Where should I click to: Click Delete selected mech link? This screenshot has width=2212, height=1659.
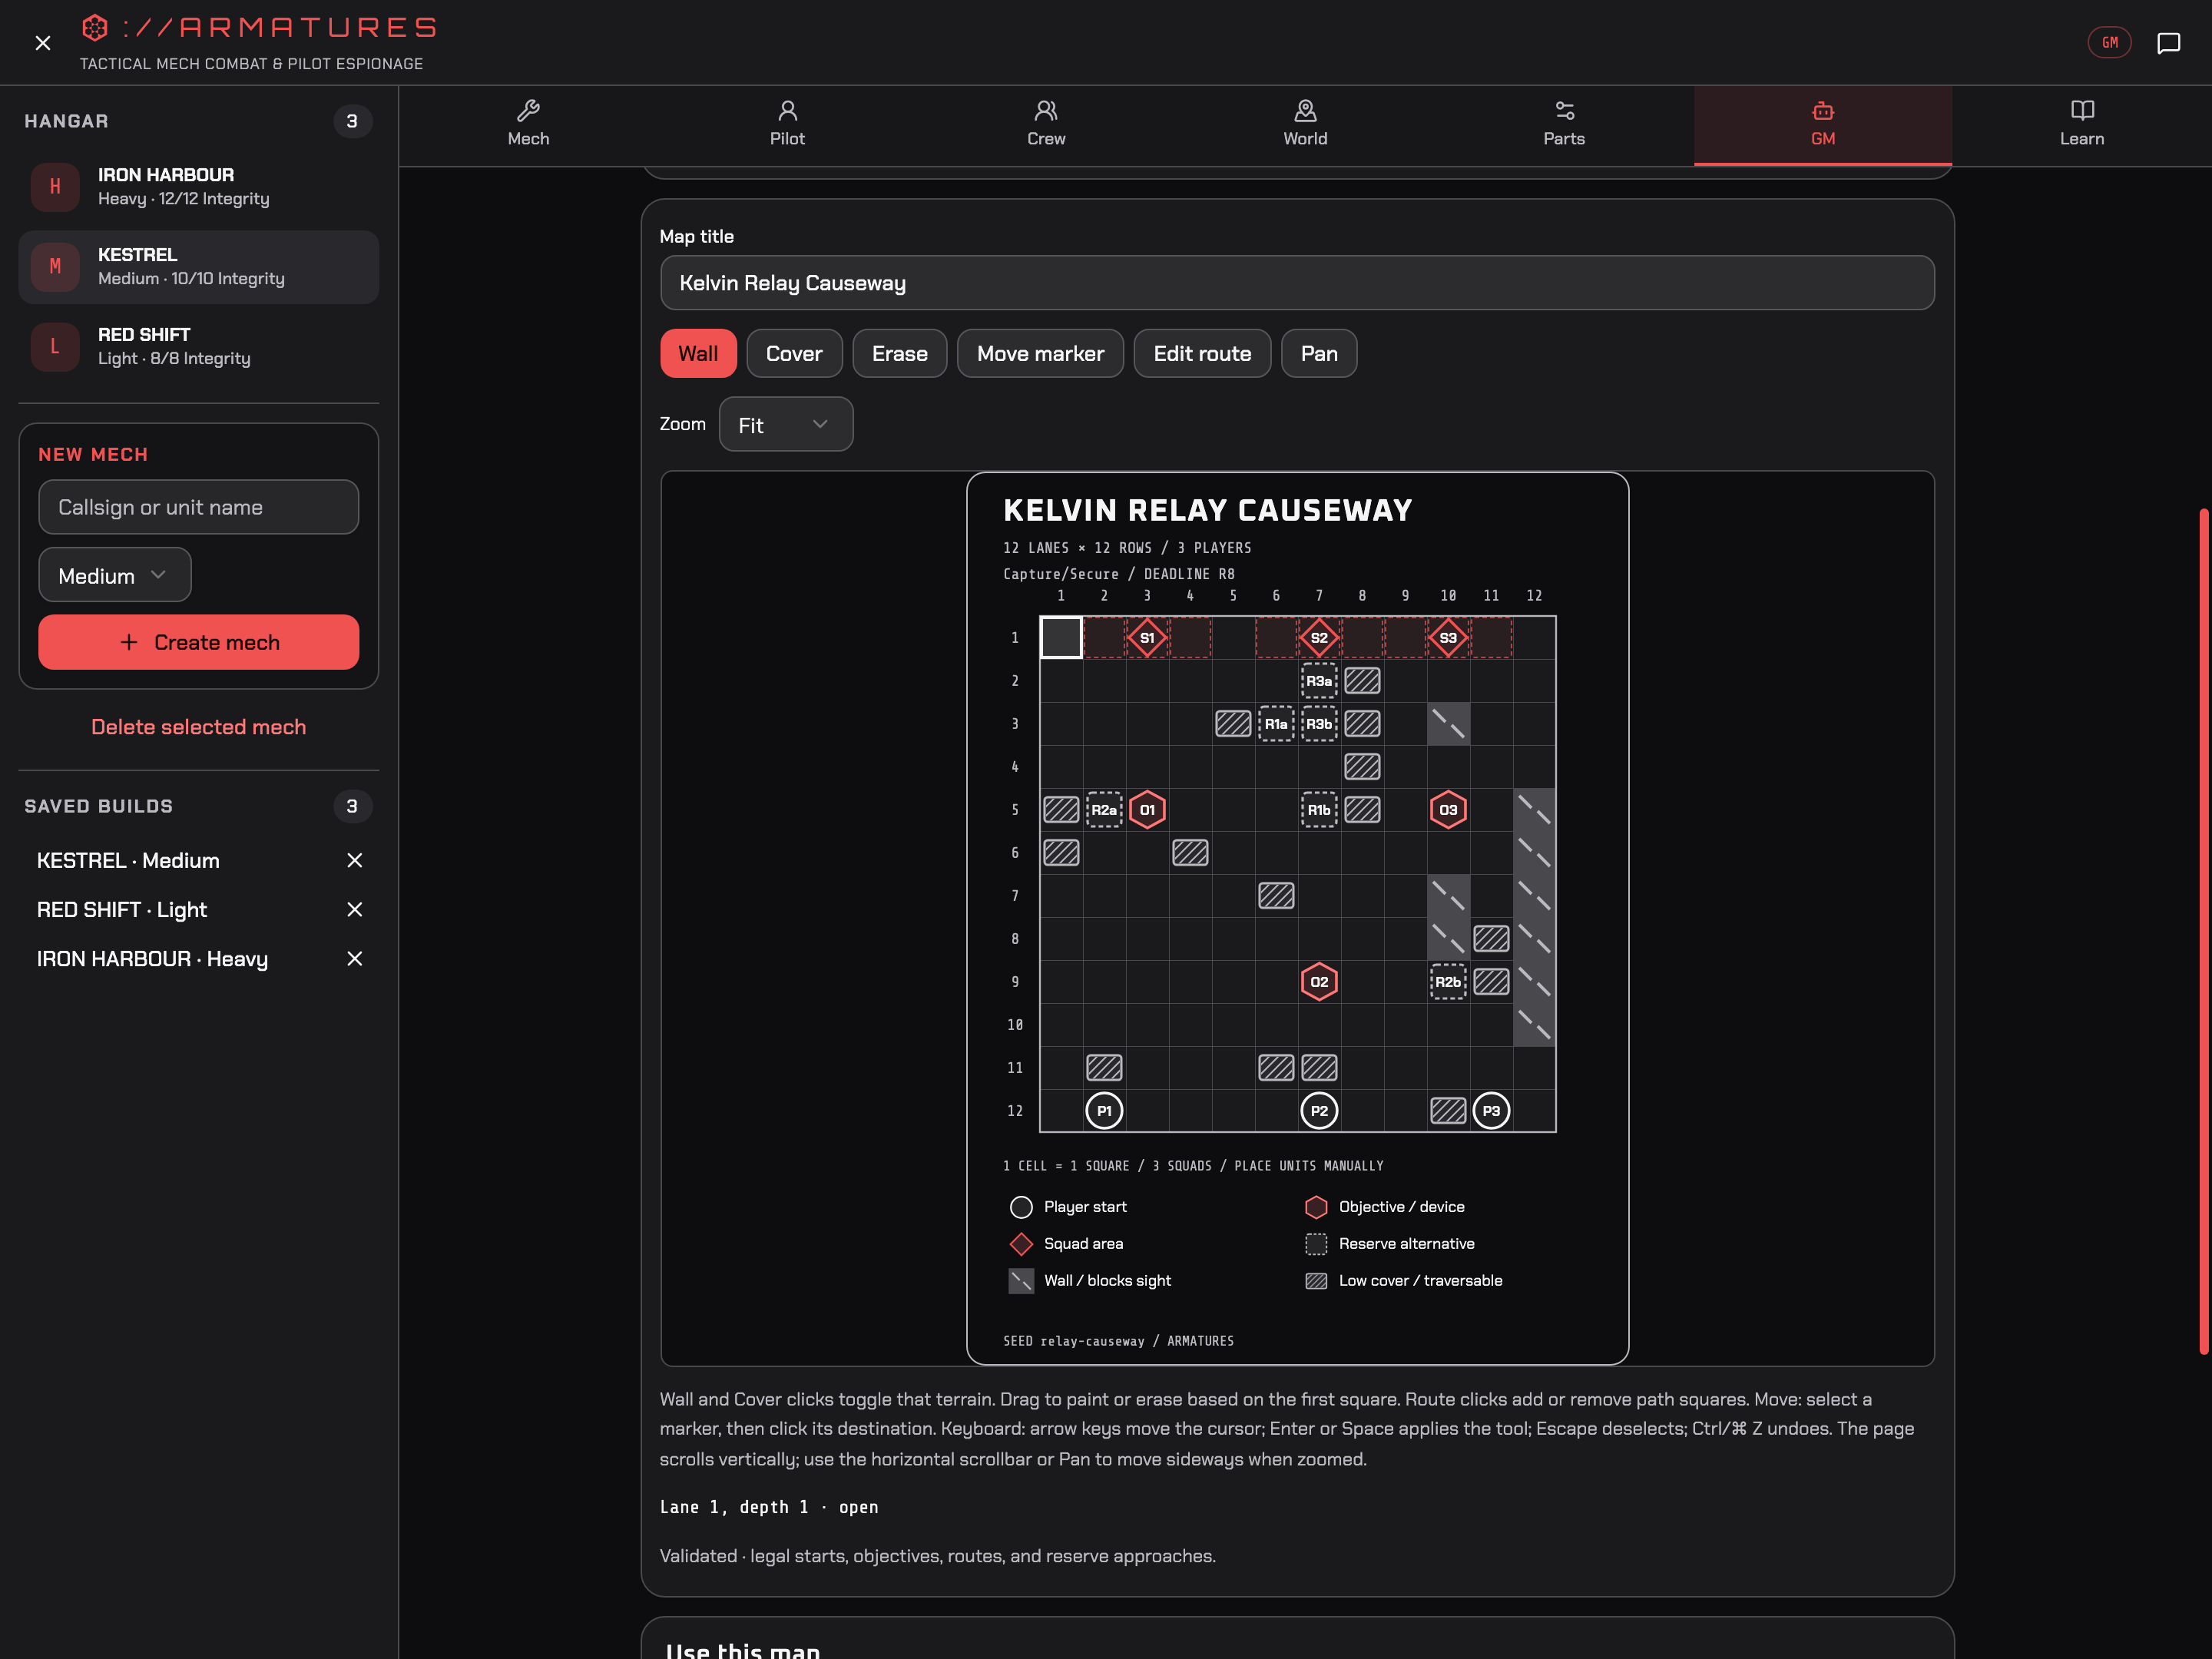click(x=199, y=727)
